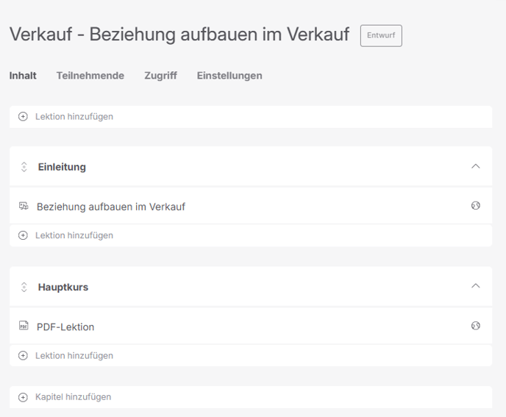
Task: Click the PDF file icon
Action: 24,325
